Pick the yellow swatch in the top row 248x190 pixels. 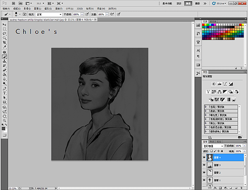pos(205,25)
